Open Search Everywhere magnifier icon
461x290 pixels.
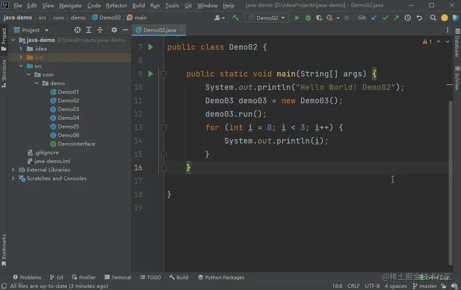pyautogui.click(x=433, y=18)
